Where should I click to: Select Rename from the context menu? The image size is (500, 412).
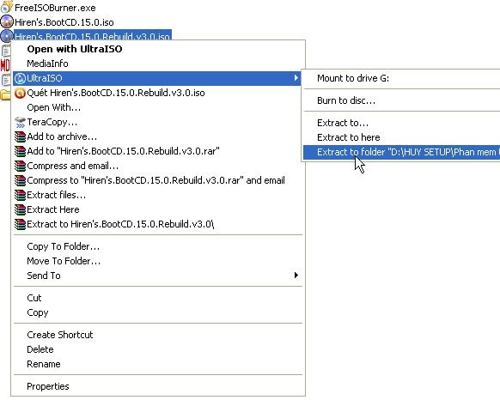[157, 364]
